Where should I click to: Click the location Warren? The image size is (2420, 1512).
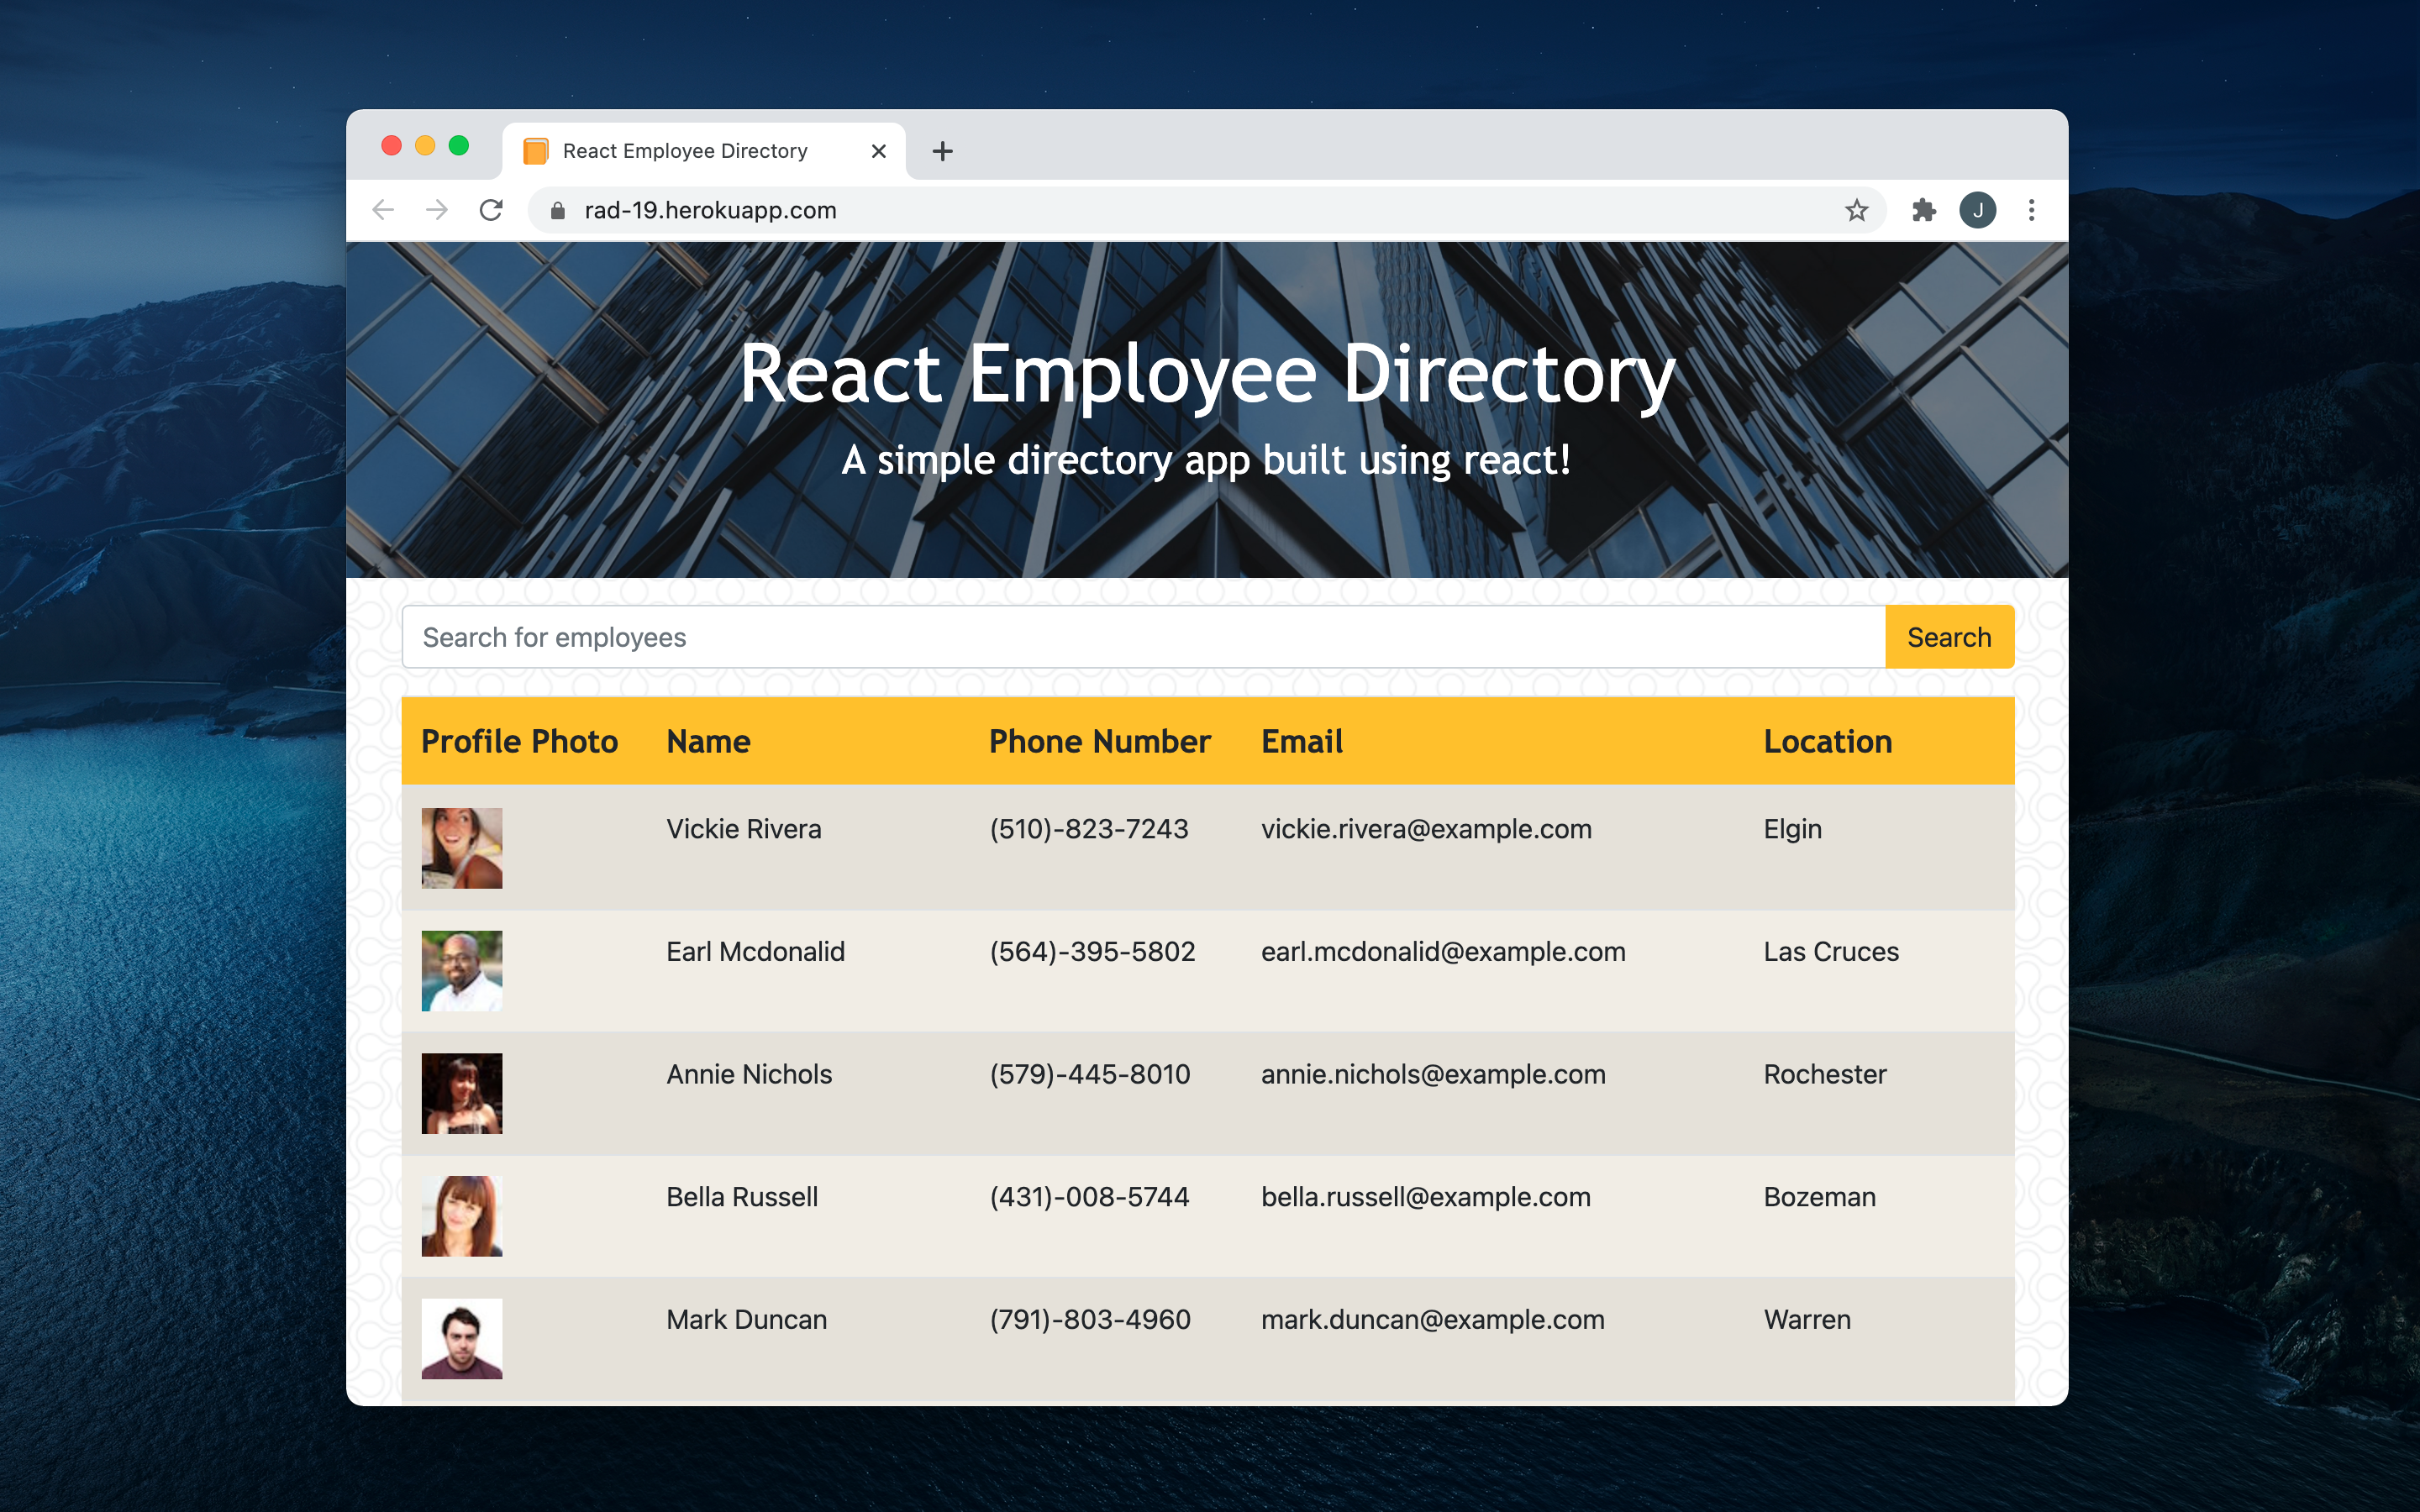1807,1320
